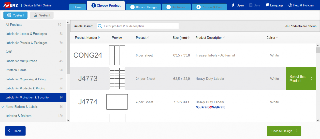Open Help & Policies
320x139 pixels.
coord(301,5)
